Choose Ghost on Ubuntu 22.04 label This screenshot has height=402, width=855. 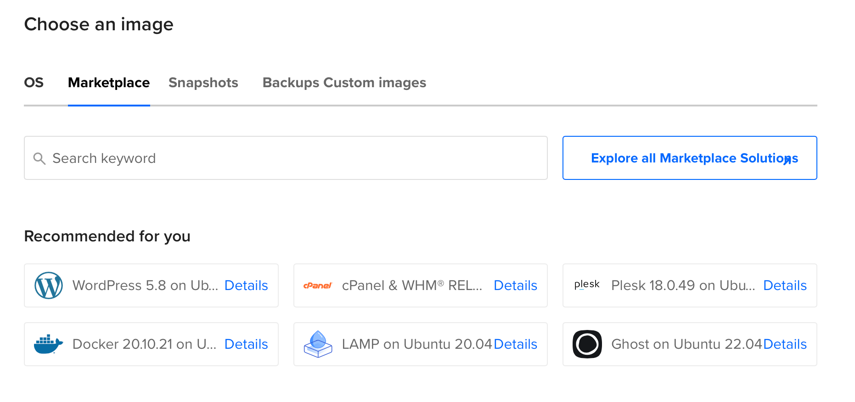pyautogui.click(x=686, y=344)
